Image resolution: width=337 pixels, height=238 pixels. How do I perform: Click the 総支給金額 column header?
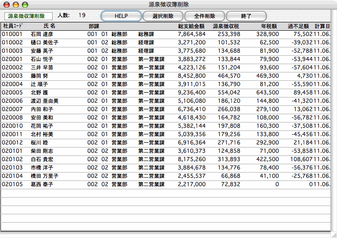click(191, 26)
